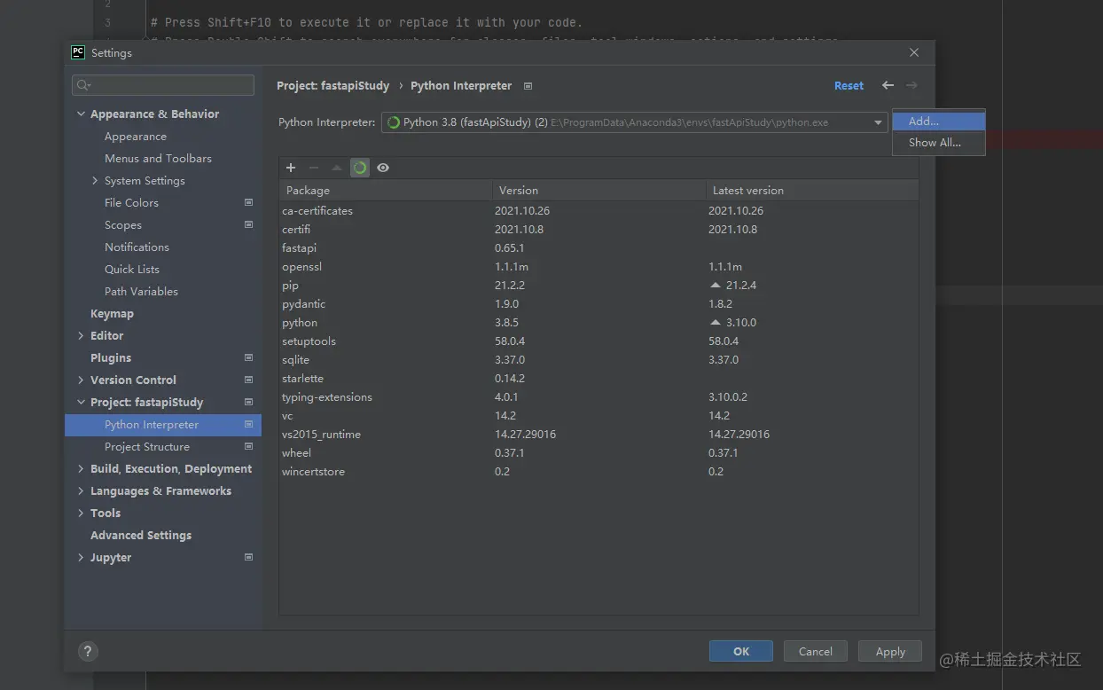Screen dimensions: 1103x690
Task: Click the project icon next to Version Control
Action: [248, 380]
